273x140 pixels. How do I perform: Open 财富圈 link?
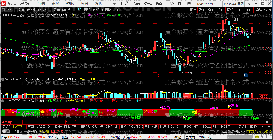pos(44,131)
